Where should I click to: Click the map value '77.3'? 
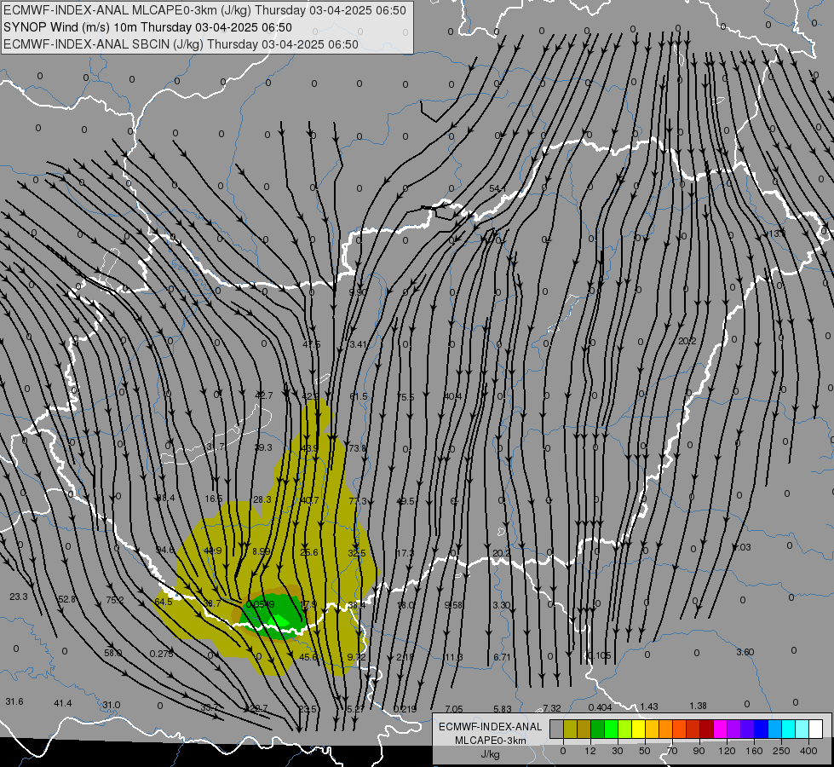[x=358, y=501]
